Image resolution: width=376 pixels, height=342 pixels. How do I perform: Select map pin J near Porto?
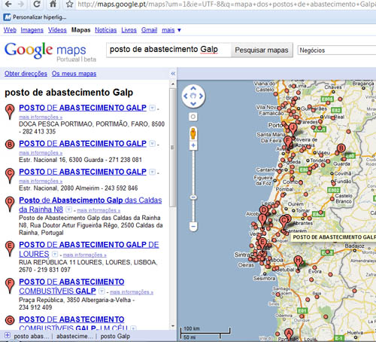(293, 130)
